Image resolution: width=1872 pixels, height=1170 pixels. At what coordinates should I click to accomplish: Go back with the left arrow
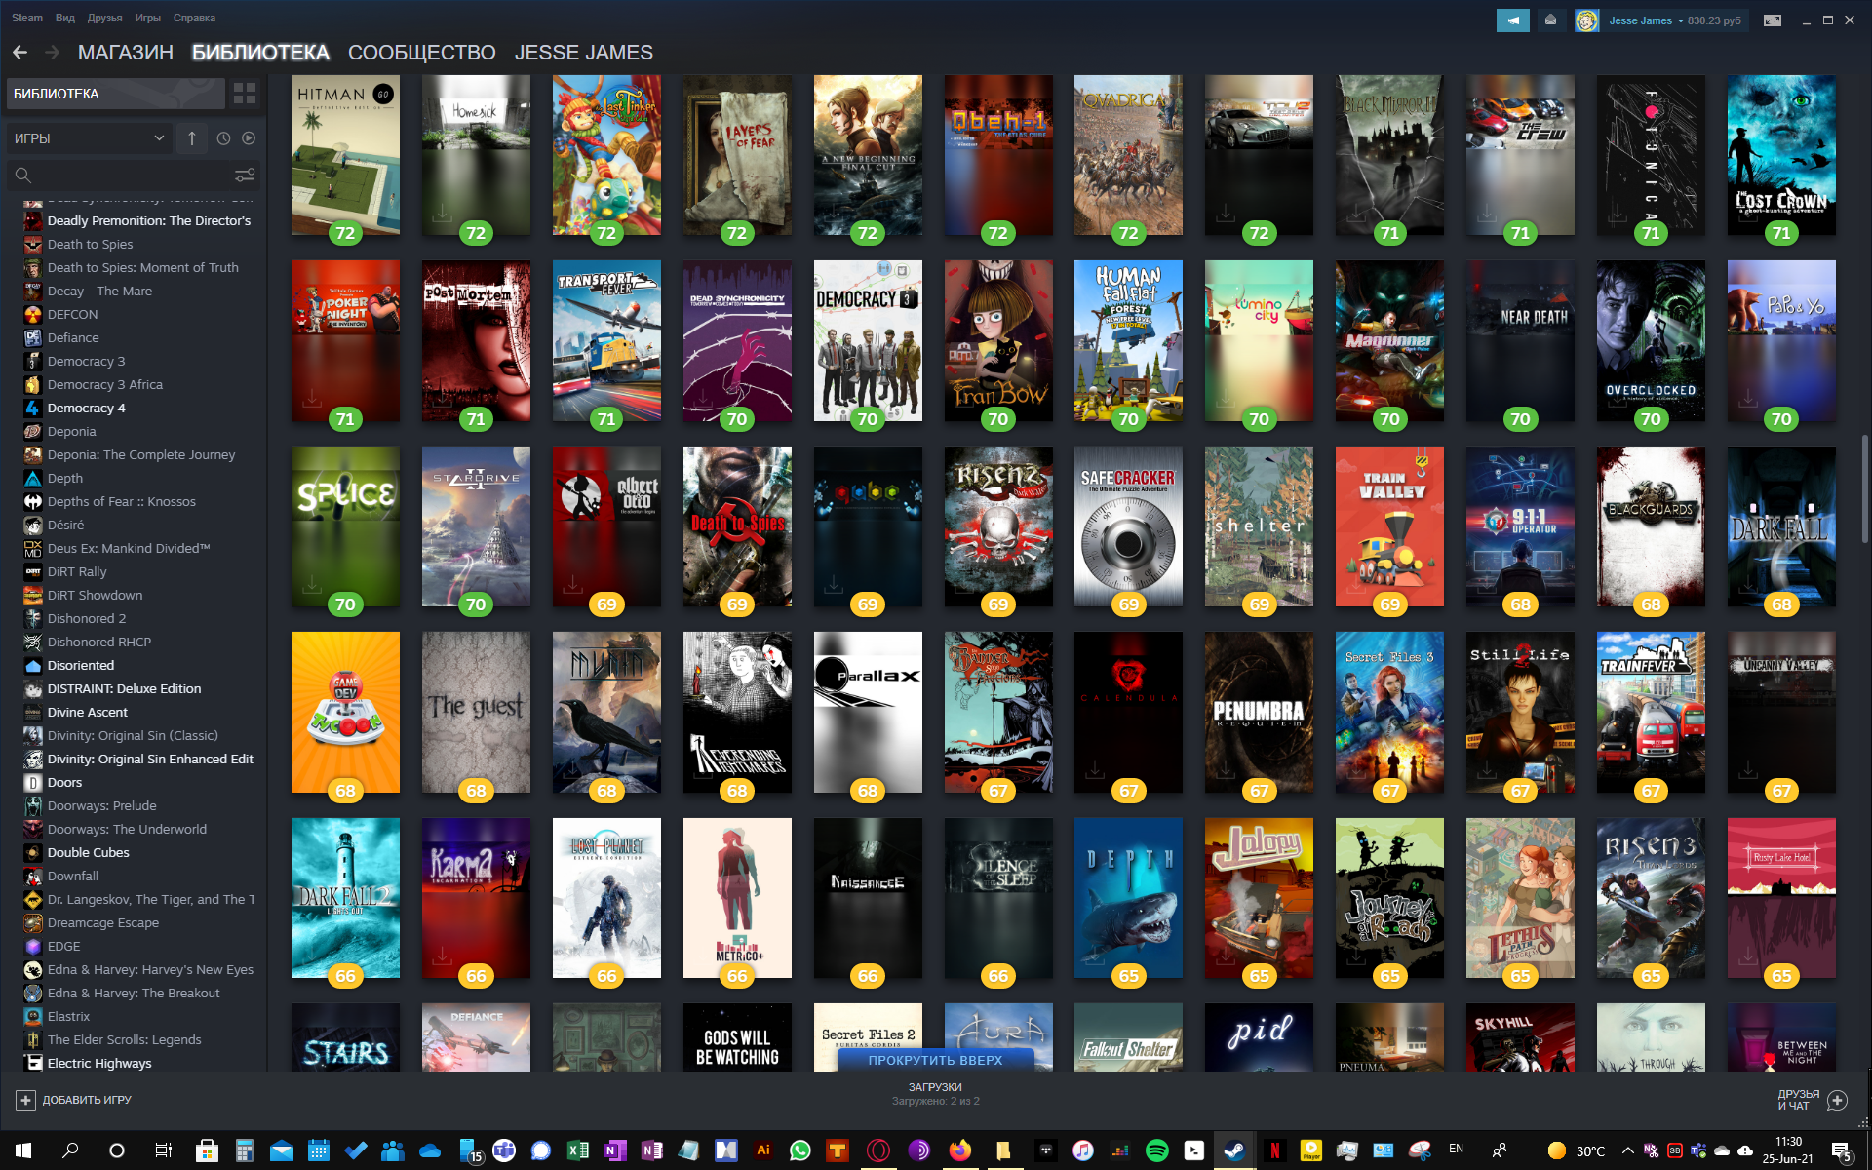(20, 53)
